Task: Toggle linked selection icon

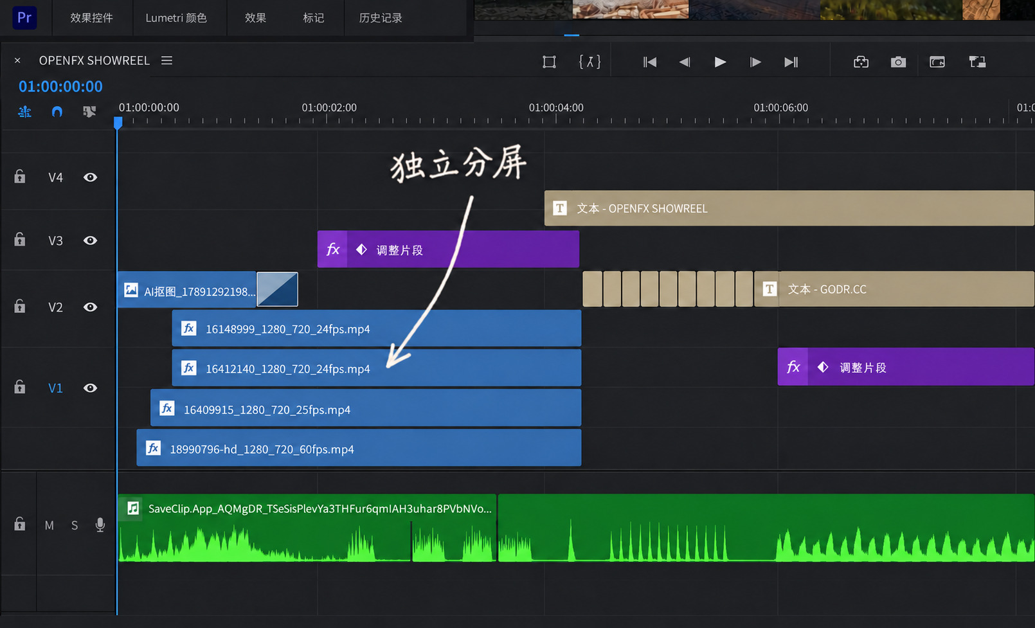Action: [x=89, y=112]
